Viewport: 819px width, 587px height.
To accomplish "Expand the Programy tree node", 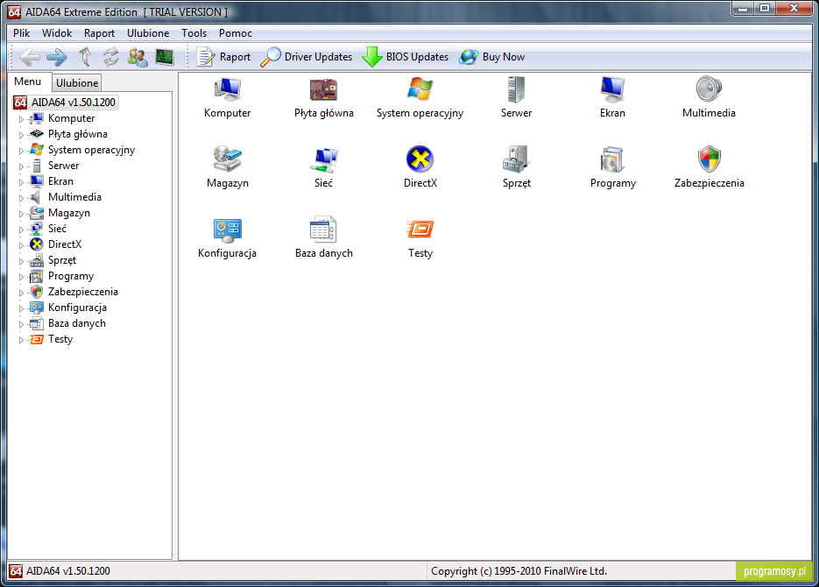I will coord(21,277).
